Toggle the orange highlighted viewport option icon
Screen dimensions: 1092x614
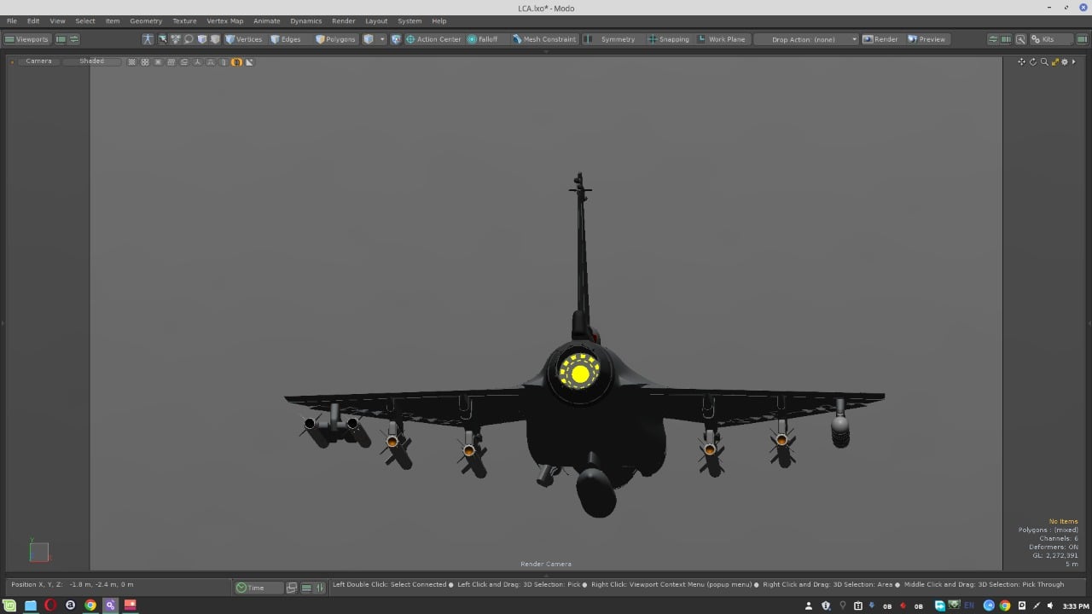[236, 62]
